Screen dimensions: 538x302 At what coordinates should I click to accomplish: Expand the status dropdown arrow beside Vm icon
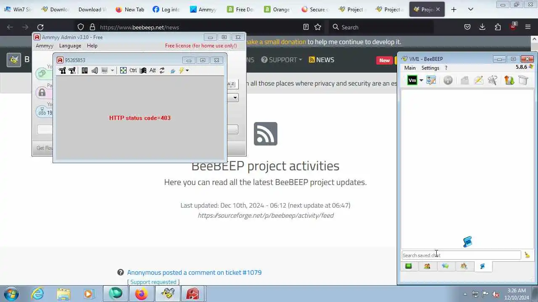pos(421,81)
